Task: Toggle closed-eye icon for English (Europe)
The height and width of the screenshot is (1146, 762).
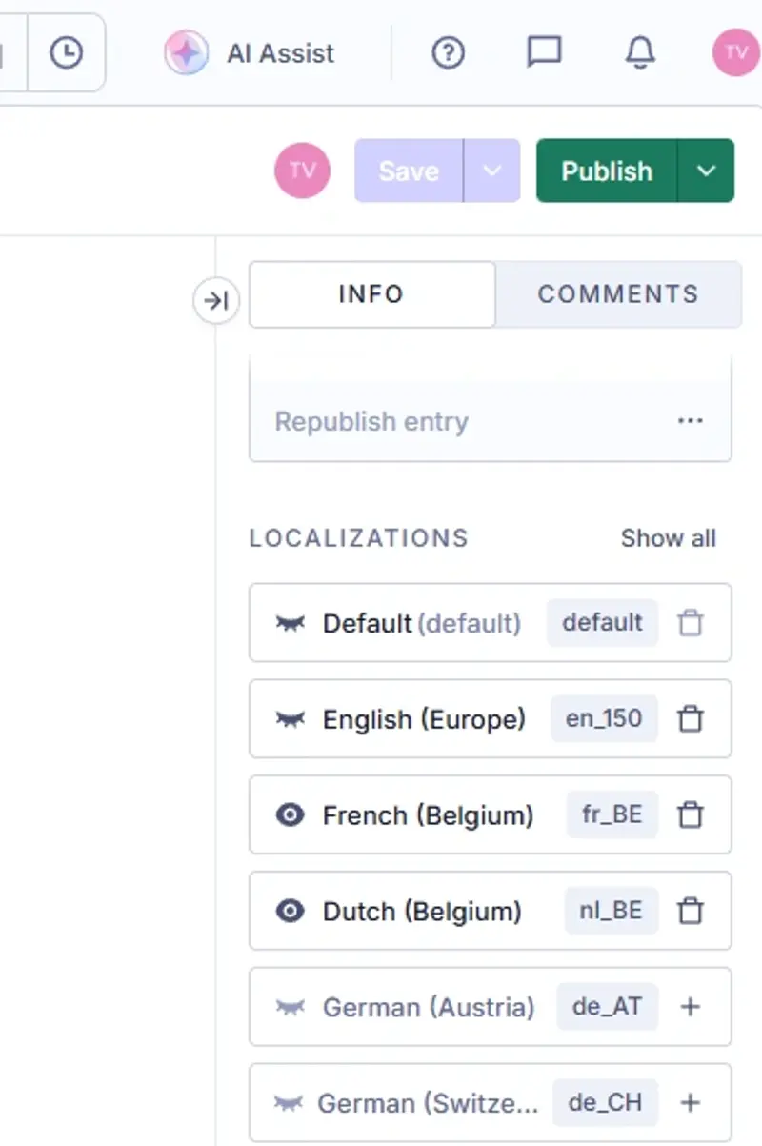Action: pyautogui.click(x=290, y=719)
